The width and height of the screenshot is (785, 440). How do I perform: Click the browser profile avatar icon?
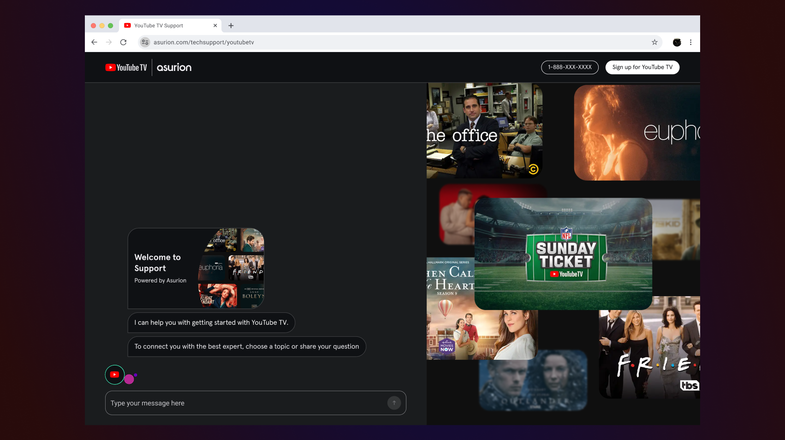677,42
